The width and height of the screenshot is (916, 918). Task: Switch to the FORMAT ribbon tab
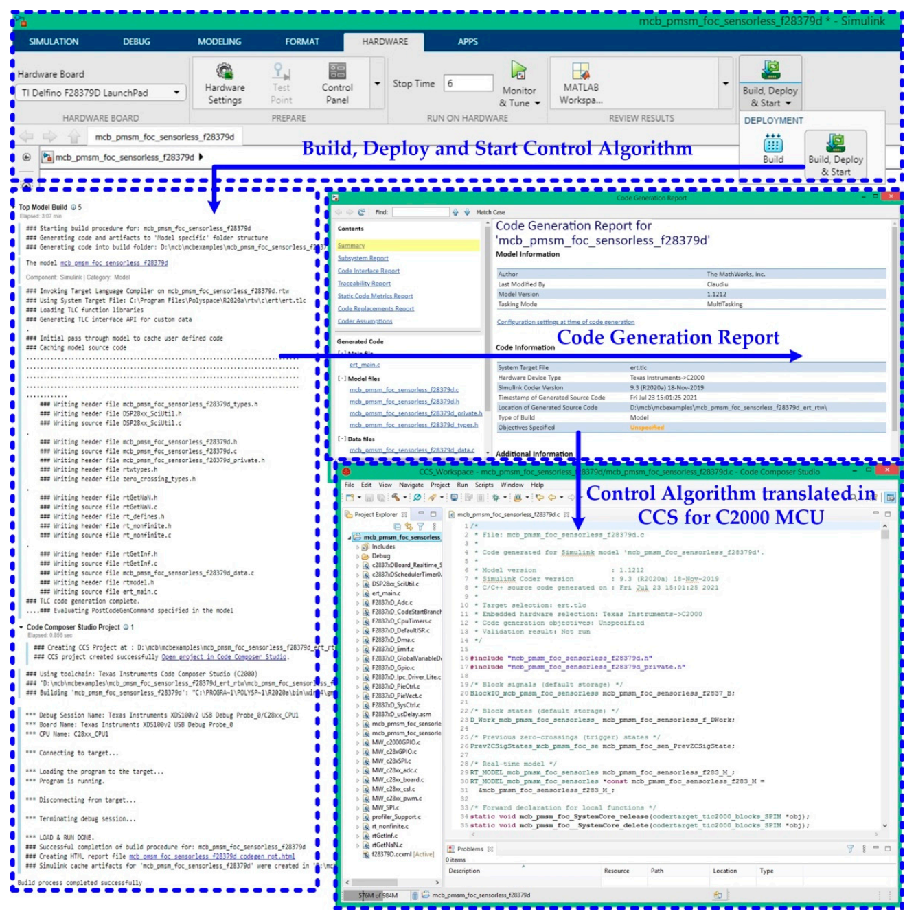(x=302, y=41)
